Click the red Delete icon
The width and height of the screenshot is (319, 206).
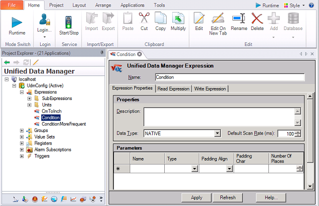(x=257, y=19)
